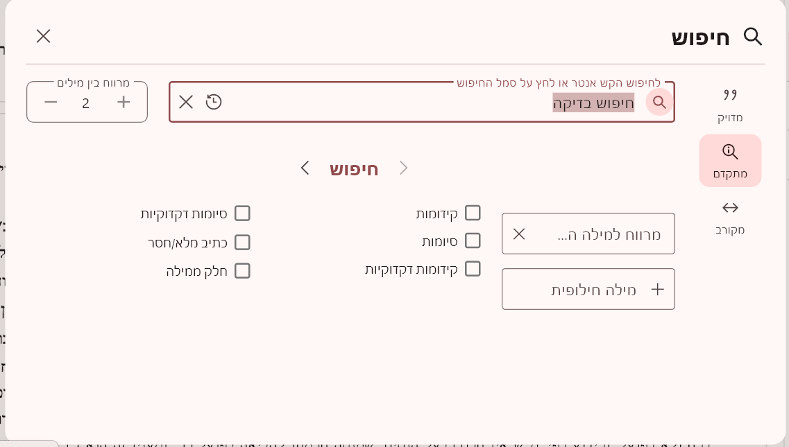Decrease word spacing with minus button

[x=51, y=103]
